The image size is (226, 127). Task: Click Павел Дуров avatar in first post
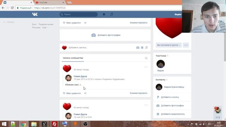click(68, 78)
